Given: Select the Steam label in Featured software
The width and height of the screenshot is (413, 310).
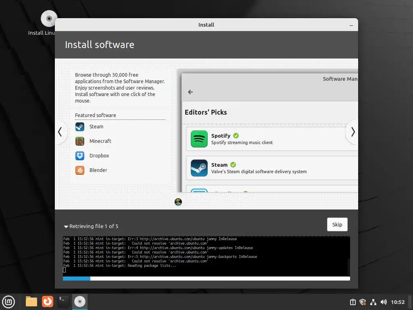Looking at the screenshot, I should click(96, 126).
